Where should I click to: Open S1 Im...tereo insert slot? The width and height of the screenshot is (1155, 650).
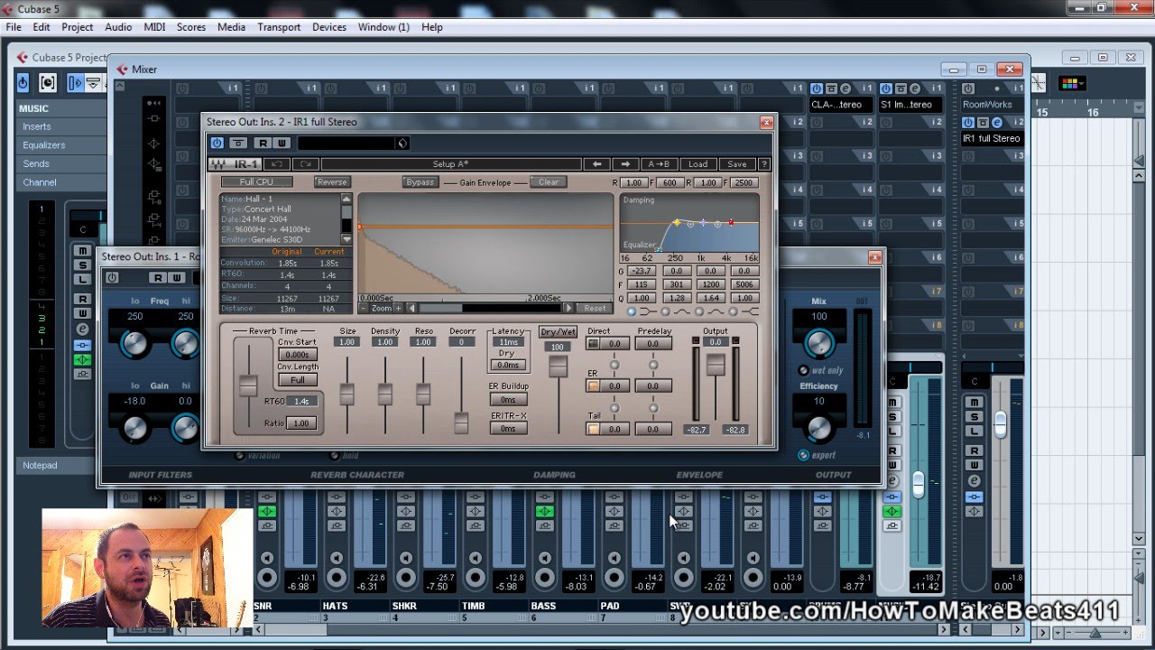point(911,105)
